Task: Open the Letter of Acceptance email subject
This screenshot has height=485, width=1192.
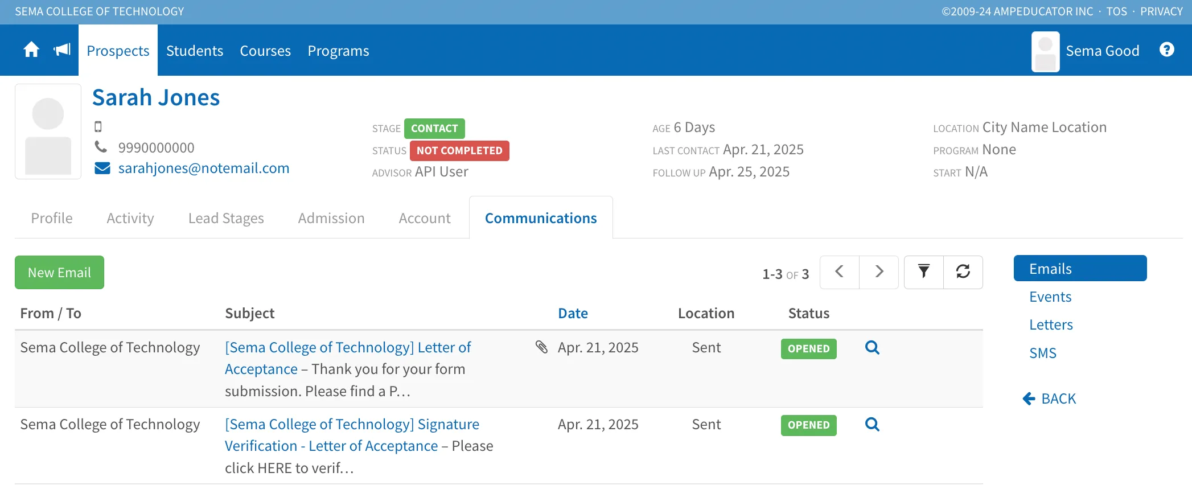Action: [x=348, y=358]
